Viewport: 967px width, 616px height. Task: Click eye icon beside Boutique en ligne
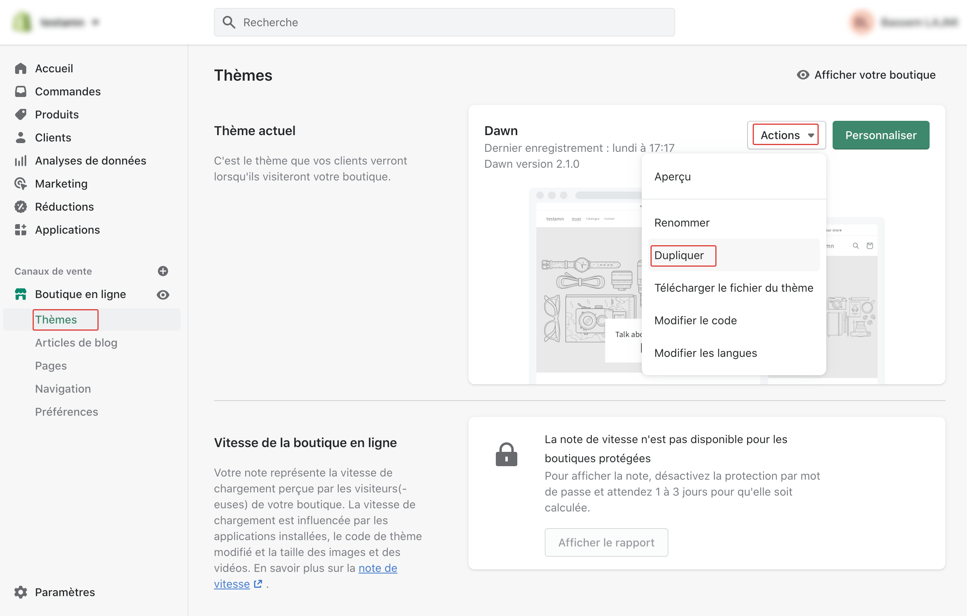tap(163, 294)
